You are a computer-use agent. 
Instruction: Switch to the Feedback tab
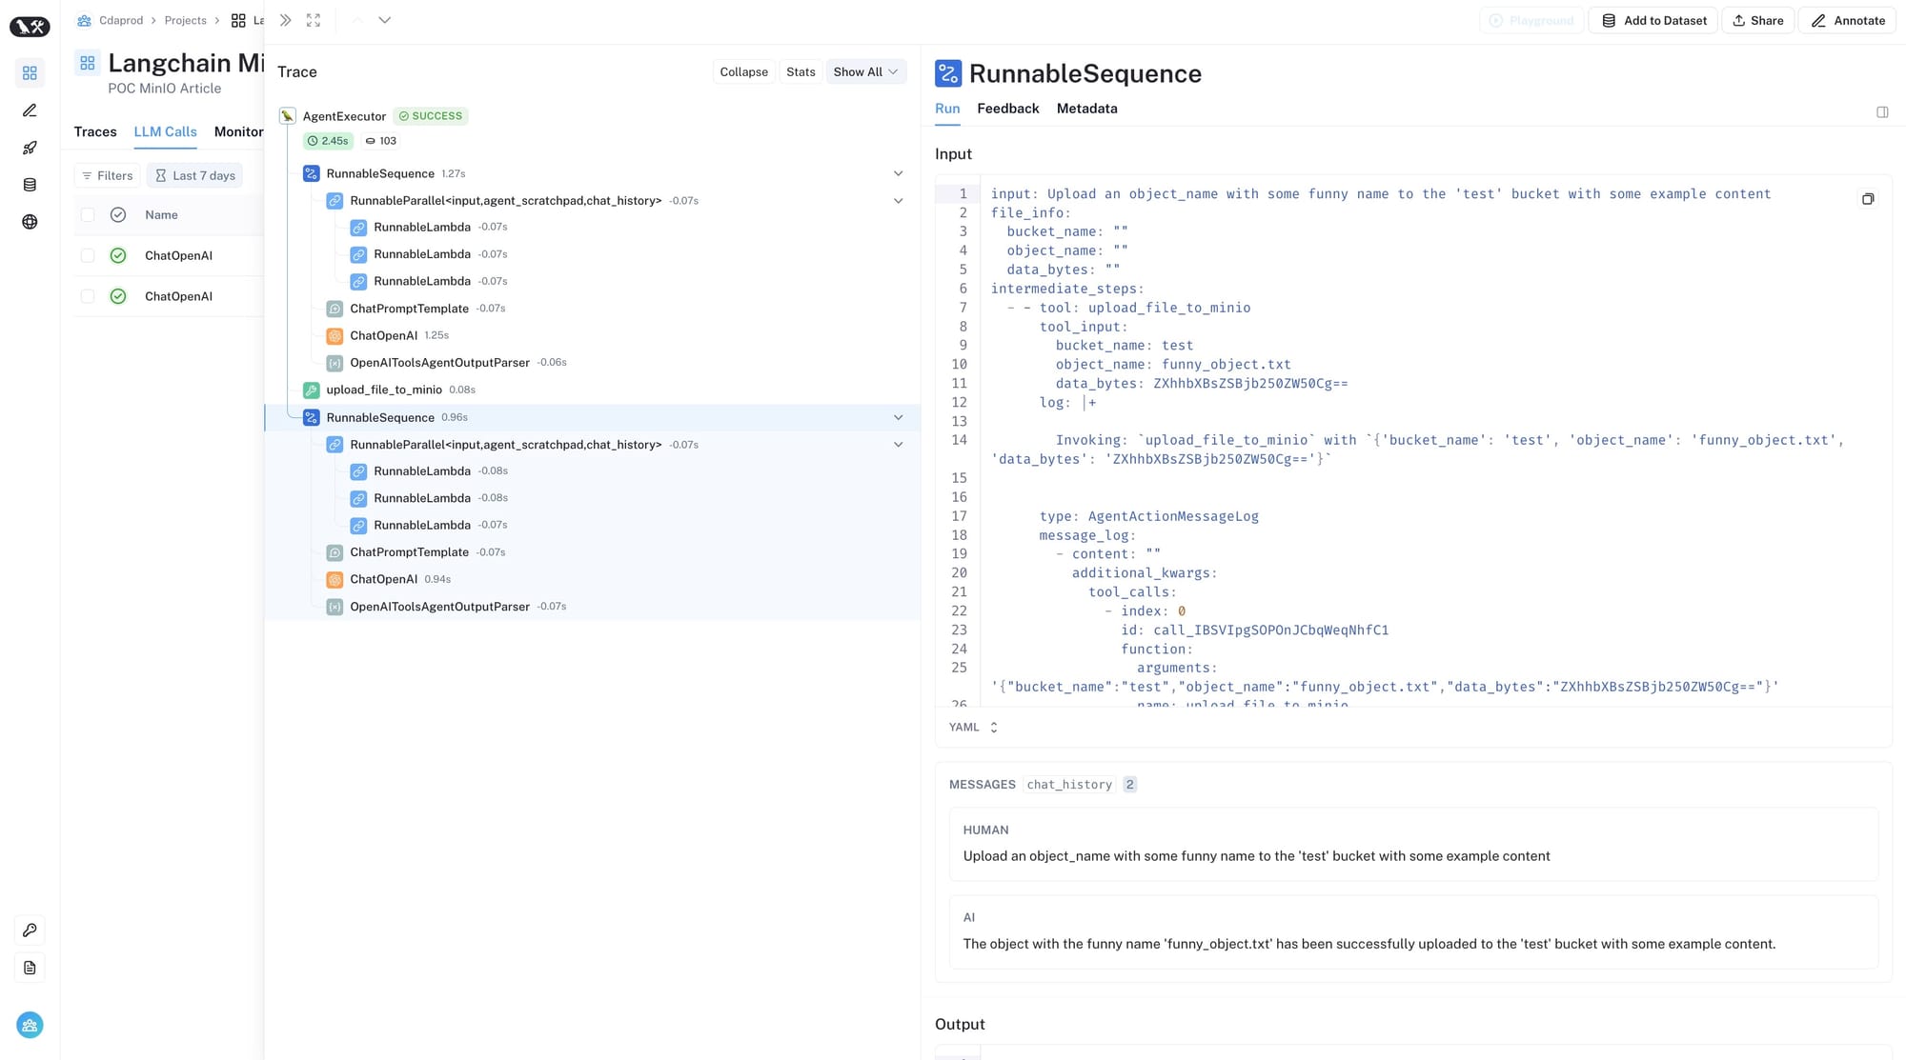pyautogui.click(x=1007, y=109)
